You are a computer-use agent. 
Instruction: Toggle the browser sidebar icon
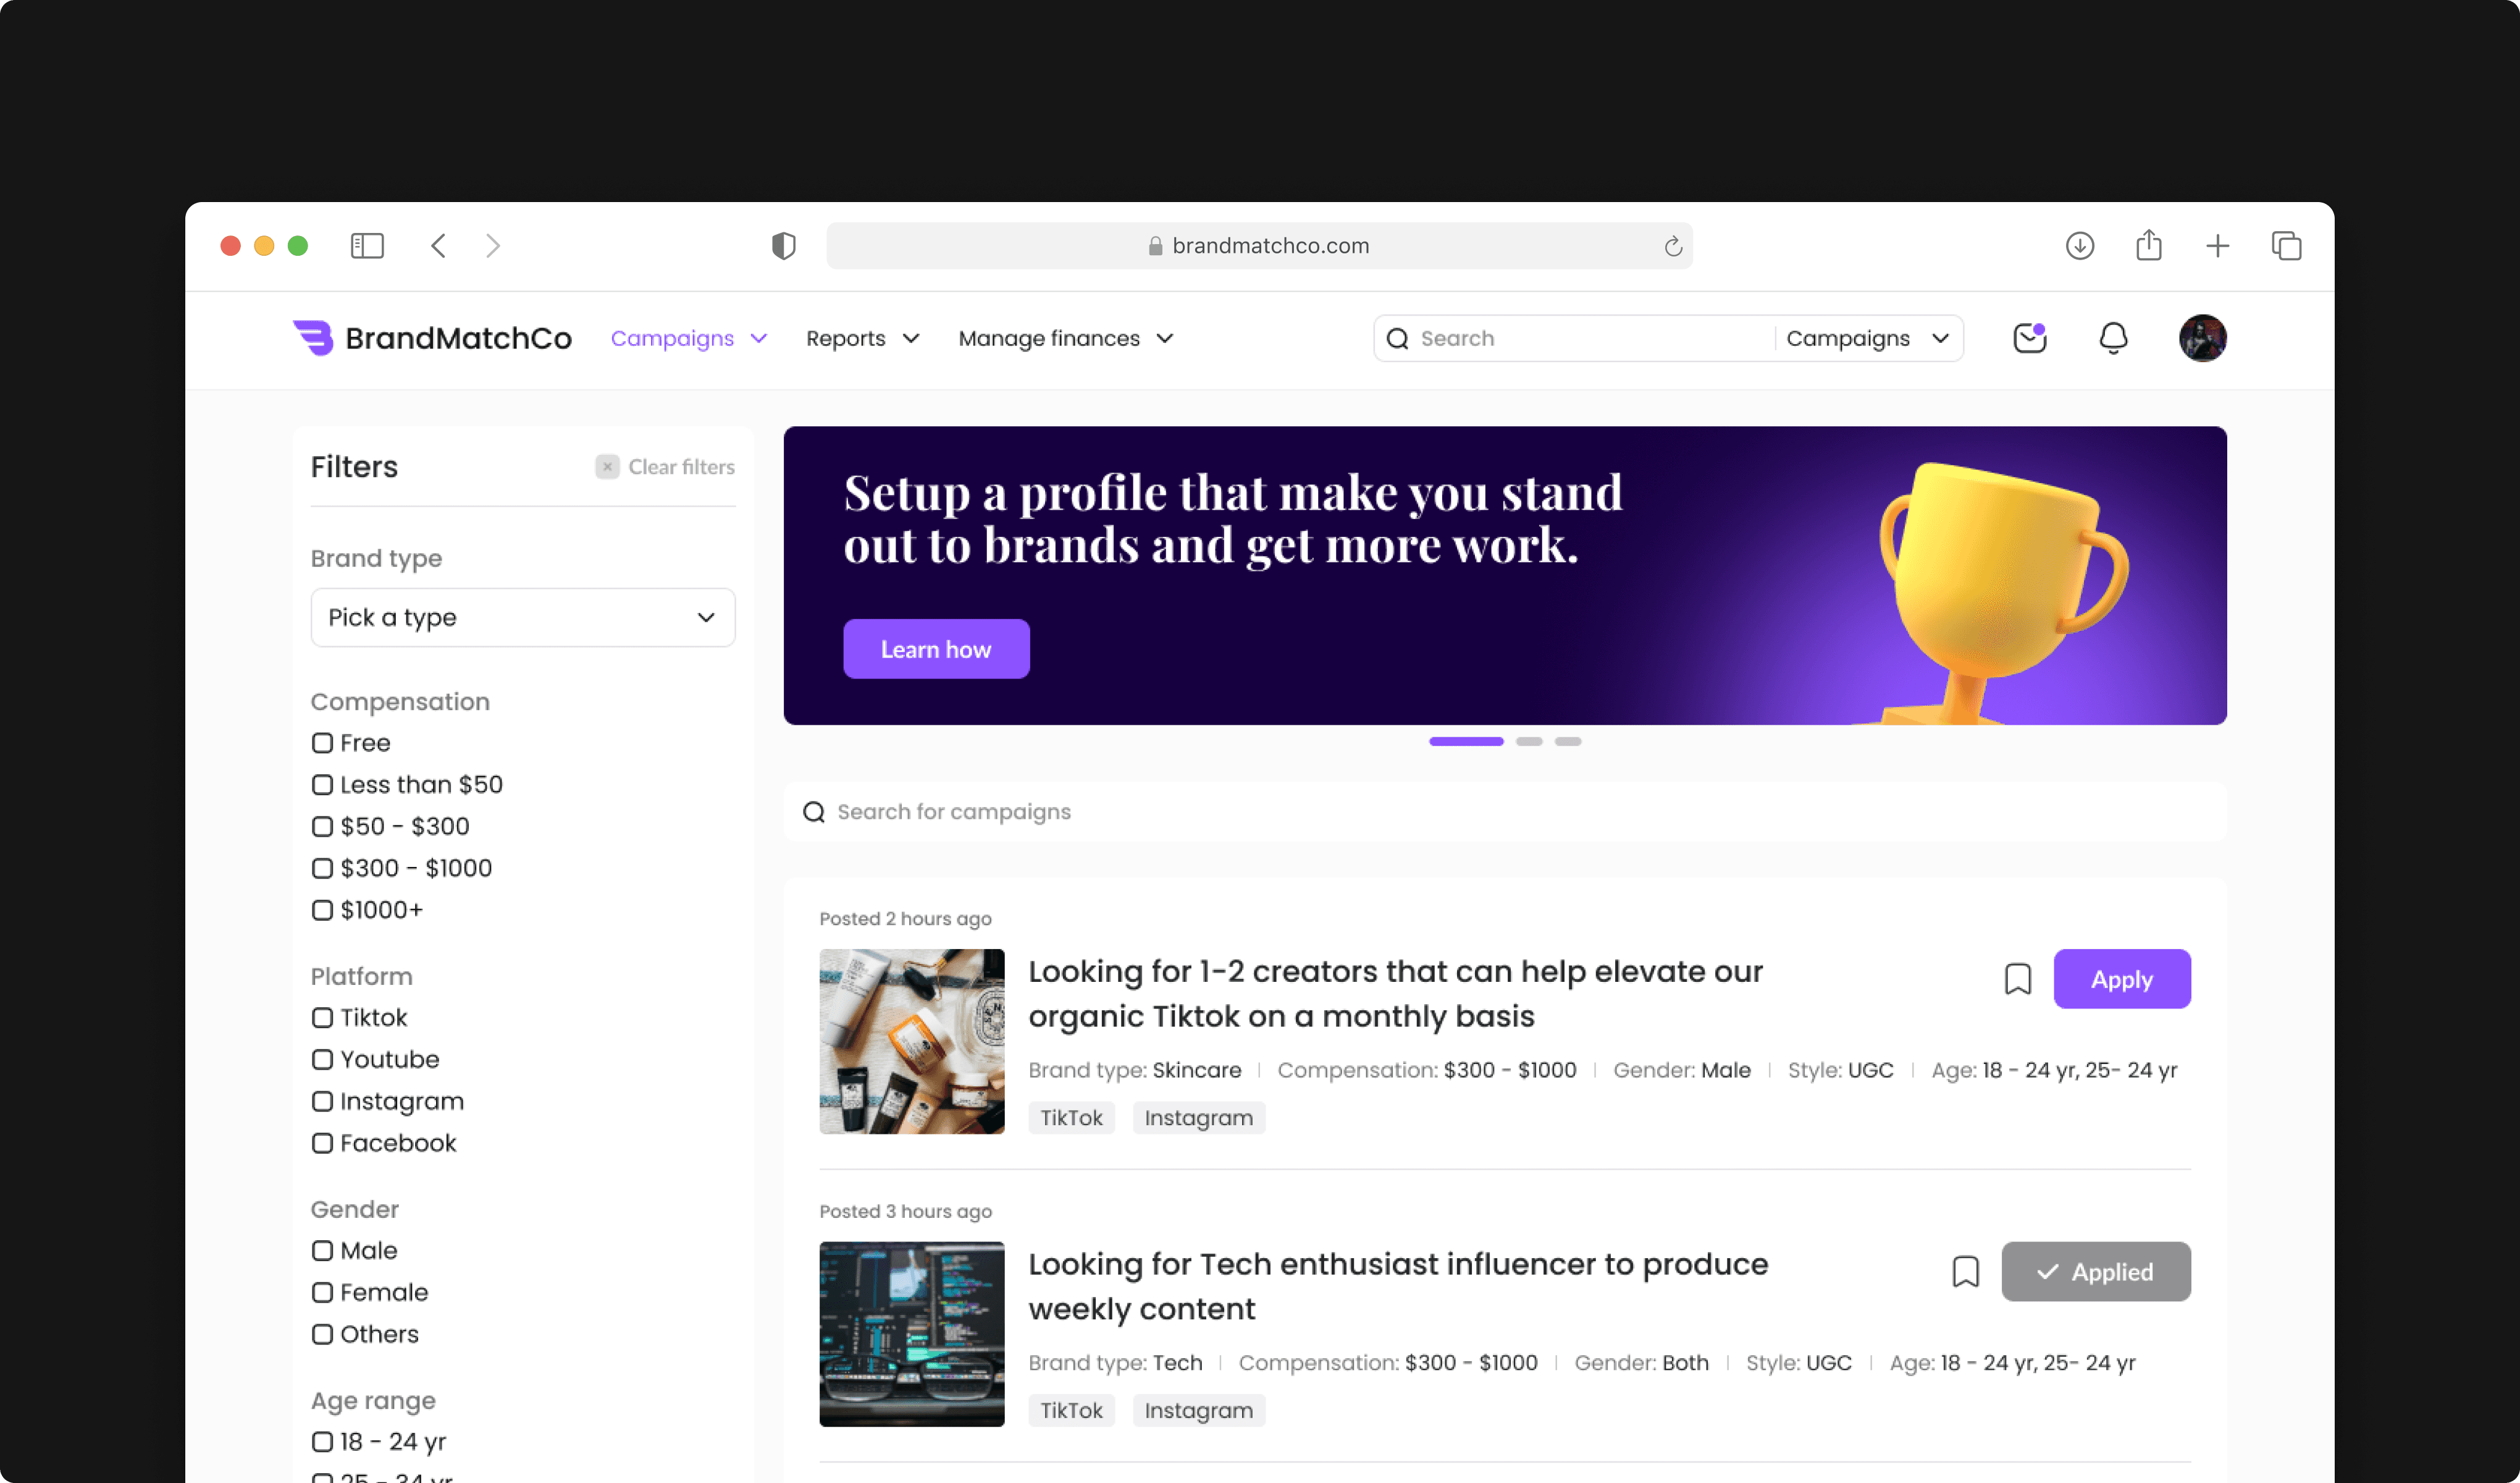click(x=367, y=246)
